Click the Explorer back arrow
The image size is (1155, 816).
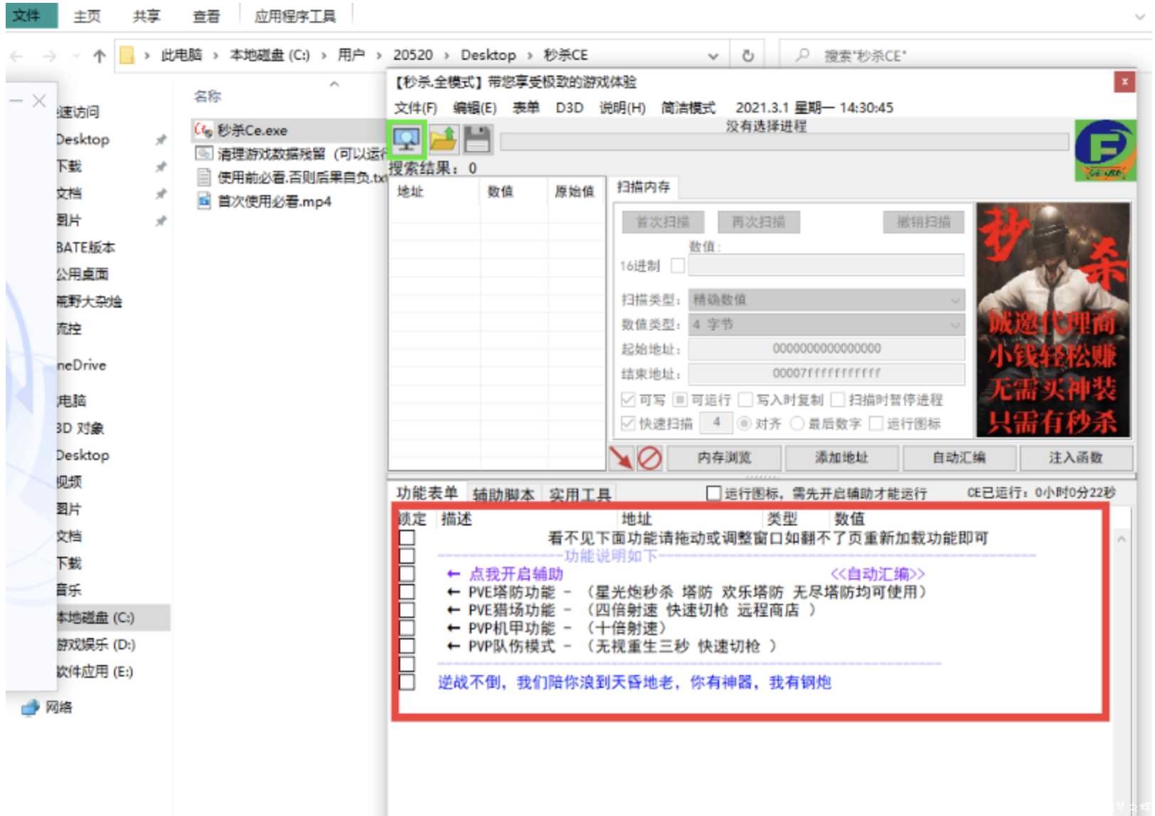(x=17, y=56)
